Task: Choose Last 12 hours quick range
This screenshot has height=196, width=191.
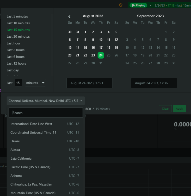Action: coord(16,63)
